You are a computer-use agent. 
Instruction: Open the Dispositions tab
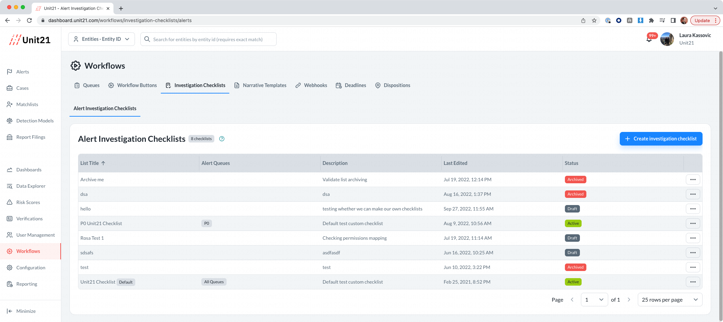(x=393, y=85)
